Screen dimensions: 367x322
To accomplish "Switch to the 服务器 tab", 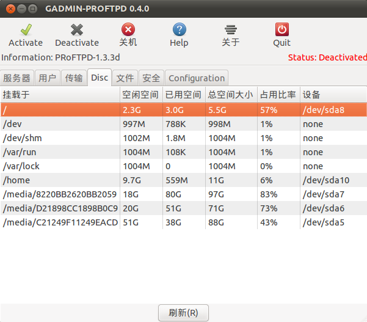I will tap(17, 78).
